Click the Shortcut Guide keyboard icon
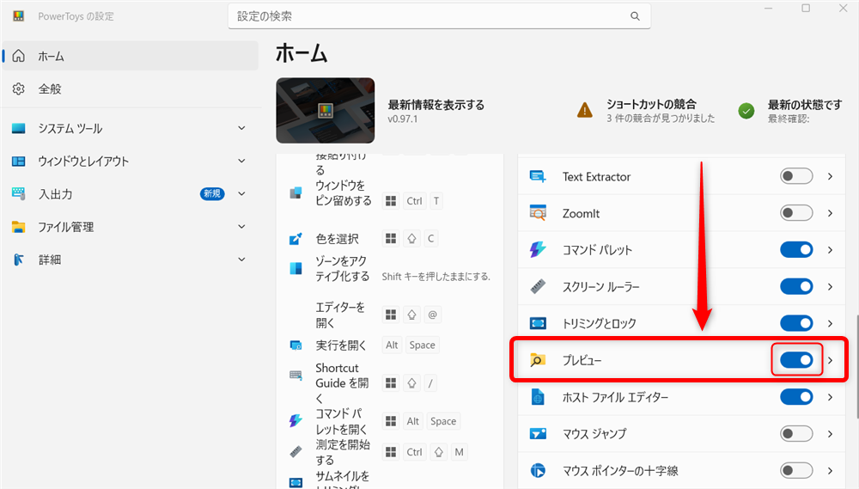Image resolution: width=859 pixels, height=489 pixels. pyautogui.click(x=295, y=376)
